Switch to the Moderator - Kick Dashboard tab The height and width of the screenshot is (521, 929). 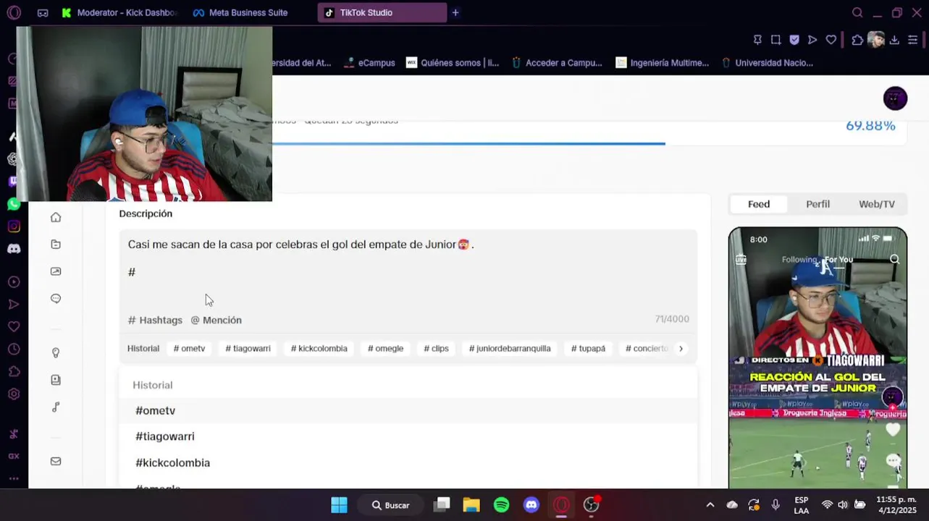click(x=120, y=12)
